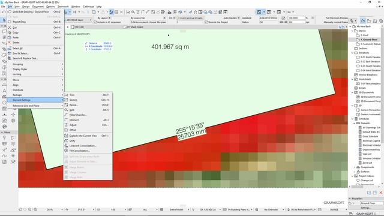This screenshot has width=384, height=216.
Task: Open the Options menu
Action: [50, 7]
